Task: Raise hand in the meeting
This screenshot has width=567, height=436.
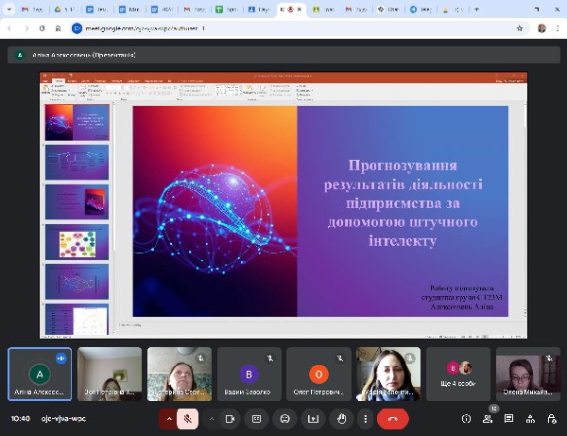Action: coord(341,418)
